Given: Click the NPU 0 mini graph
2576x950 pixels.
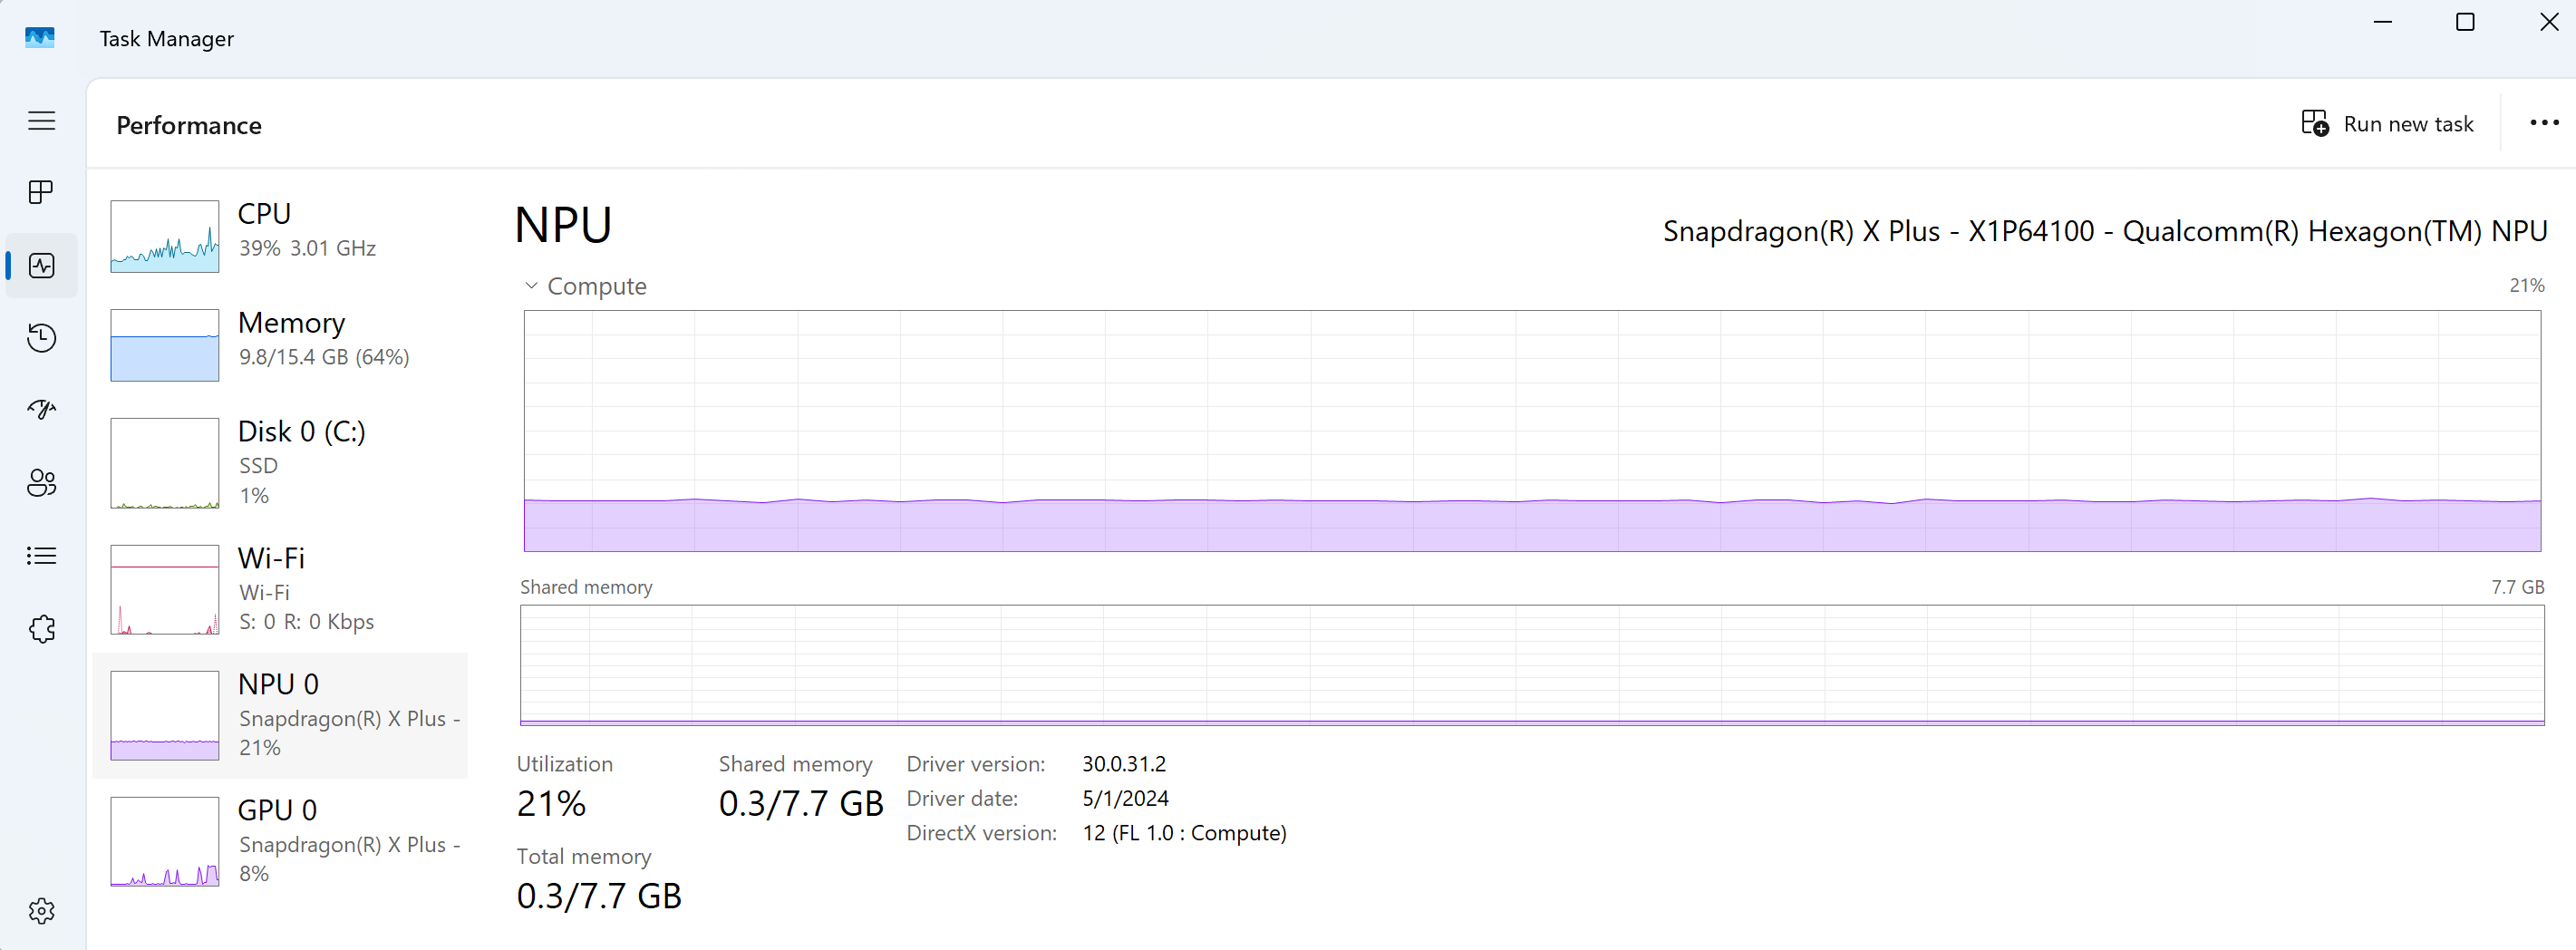Looking at the screenshot, I should pyautogui.click(x=165, y=715).
